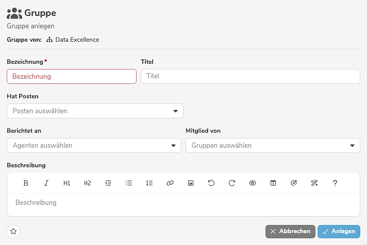The height and width of the screenshot is (245, 367).
Task: Redo the last editor change
Action: [x=232, y=183]
